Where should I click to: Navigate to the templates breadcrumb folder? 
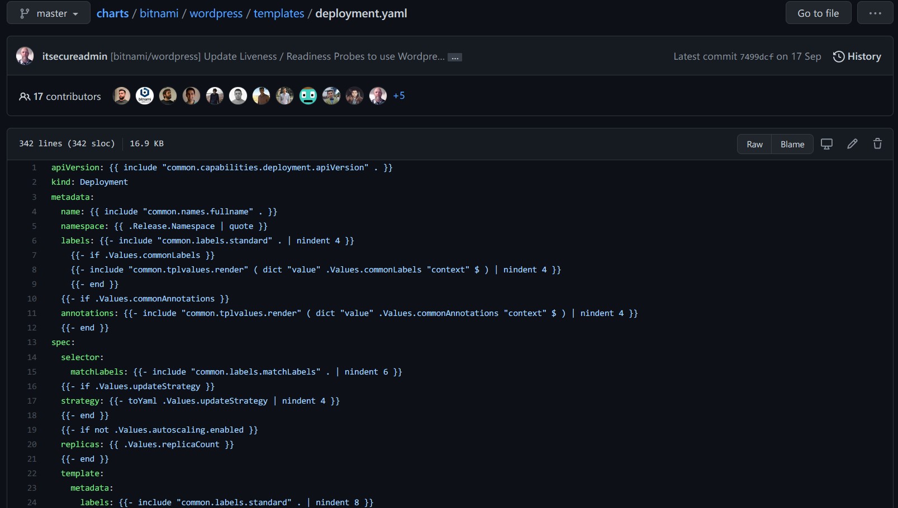coord(279,13)
